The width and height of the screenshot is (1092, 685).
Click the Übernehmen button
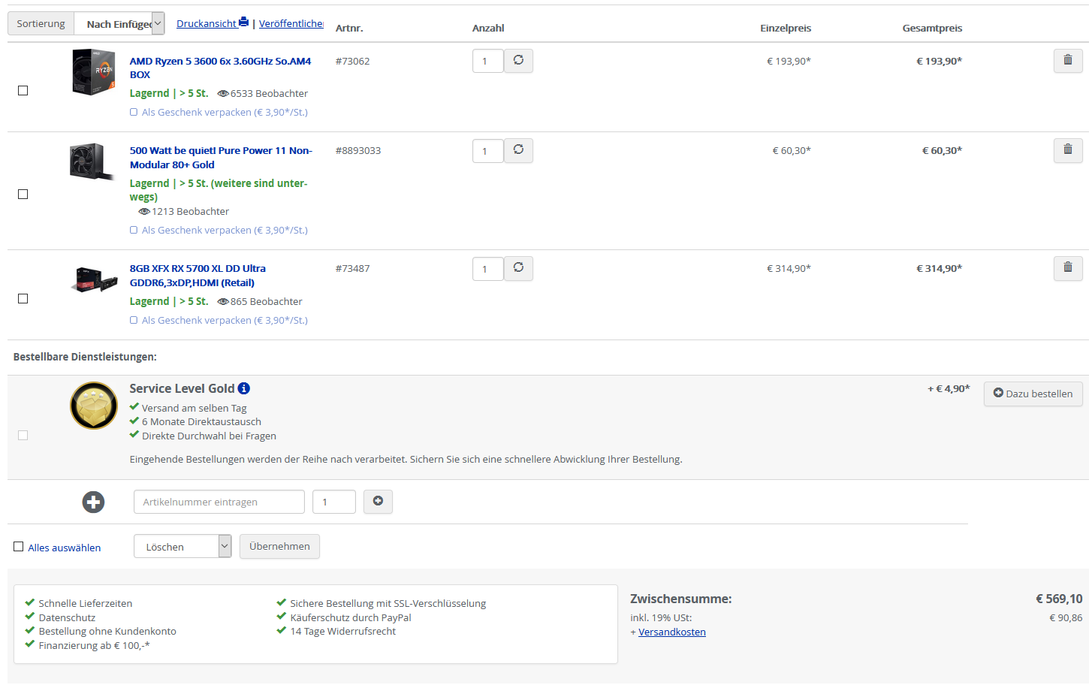click(279, 546)
